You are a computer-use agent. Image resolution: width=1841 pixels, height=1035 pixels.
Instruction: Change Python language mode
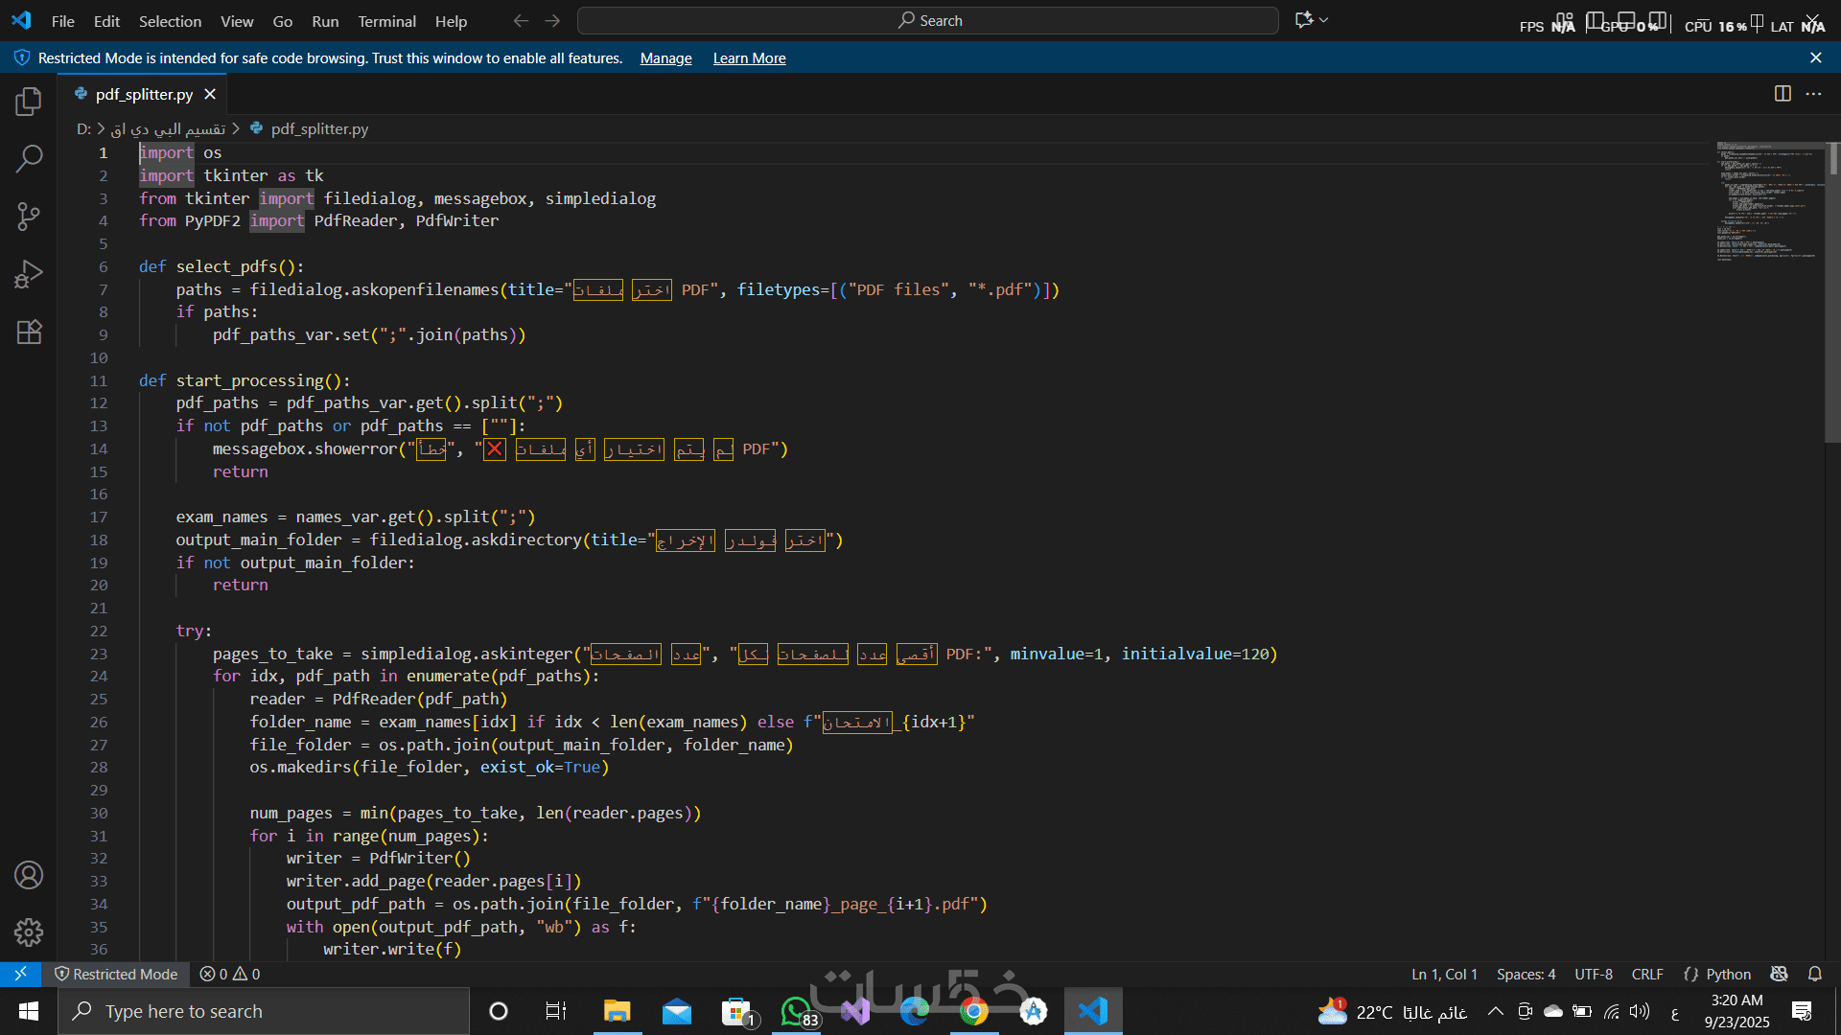coord(1728,975)
